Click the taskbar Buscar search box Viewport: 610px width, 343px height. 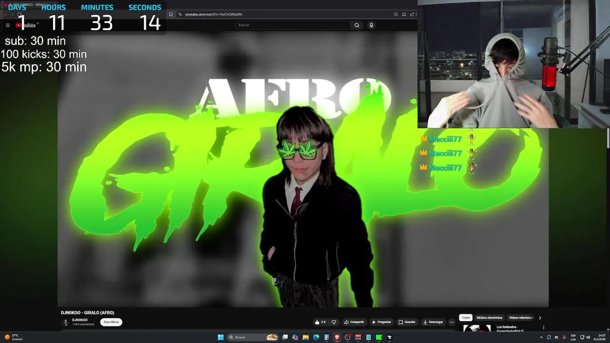pos(253,337)
